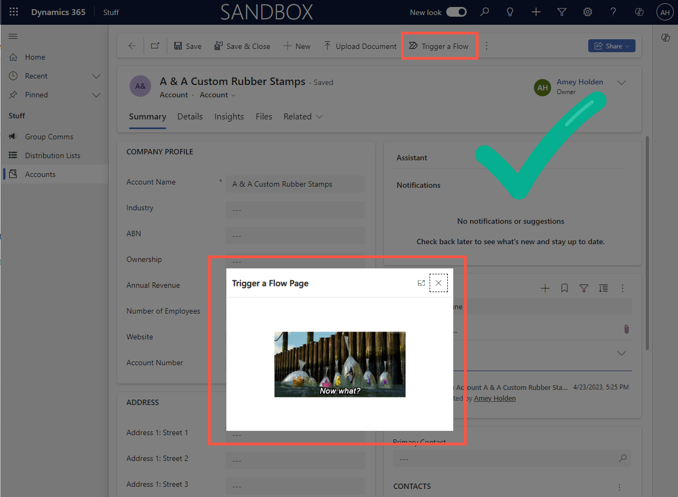Toggle the New look switch off

click(456, 11)
